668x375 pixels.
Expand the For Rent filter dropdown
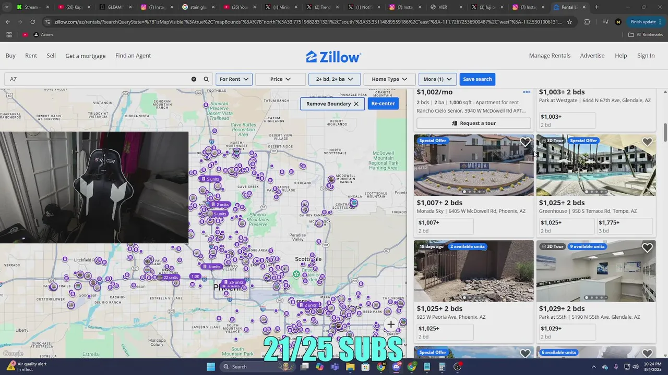tap(234, 79)
